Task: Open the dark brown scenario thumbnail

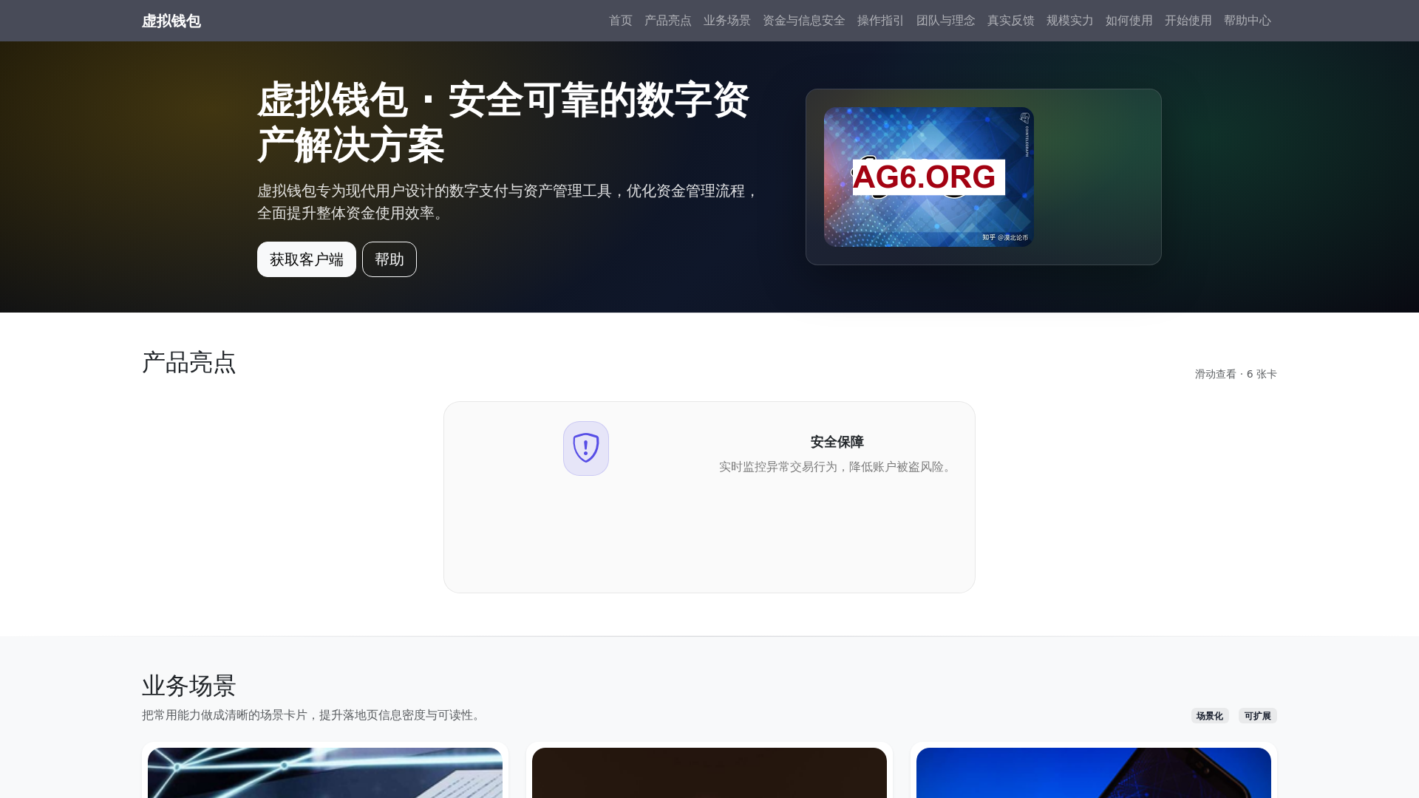Action: click(x=709, y=773)
